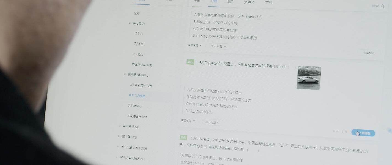Select option B.物体运动一定受到力的作用
The width and height of the screenshot is (392, 165).
215,23
